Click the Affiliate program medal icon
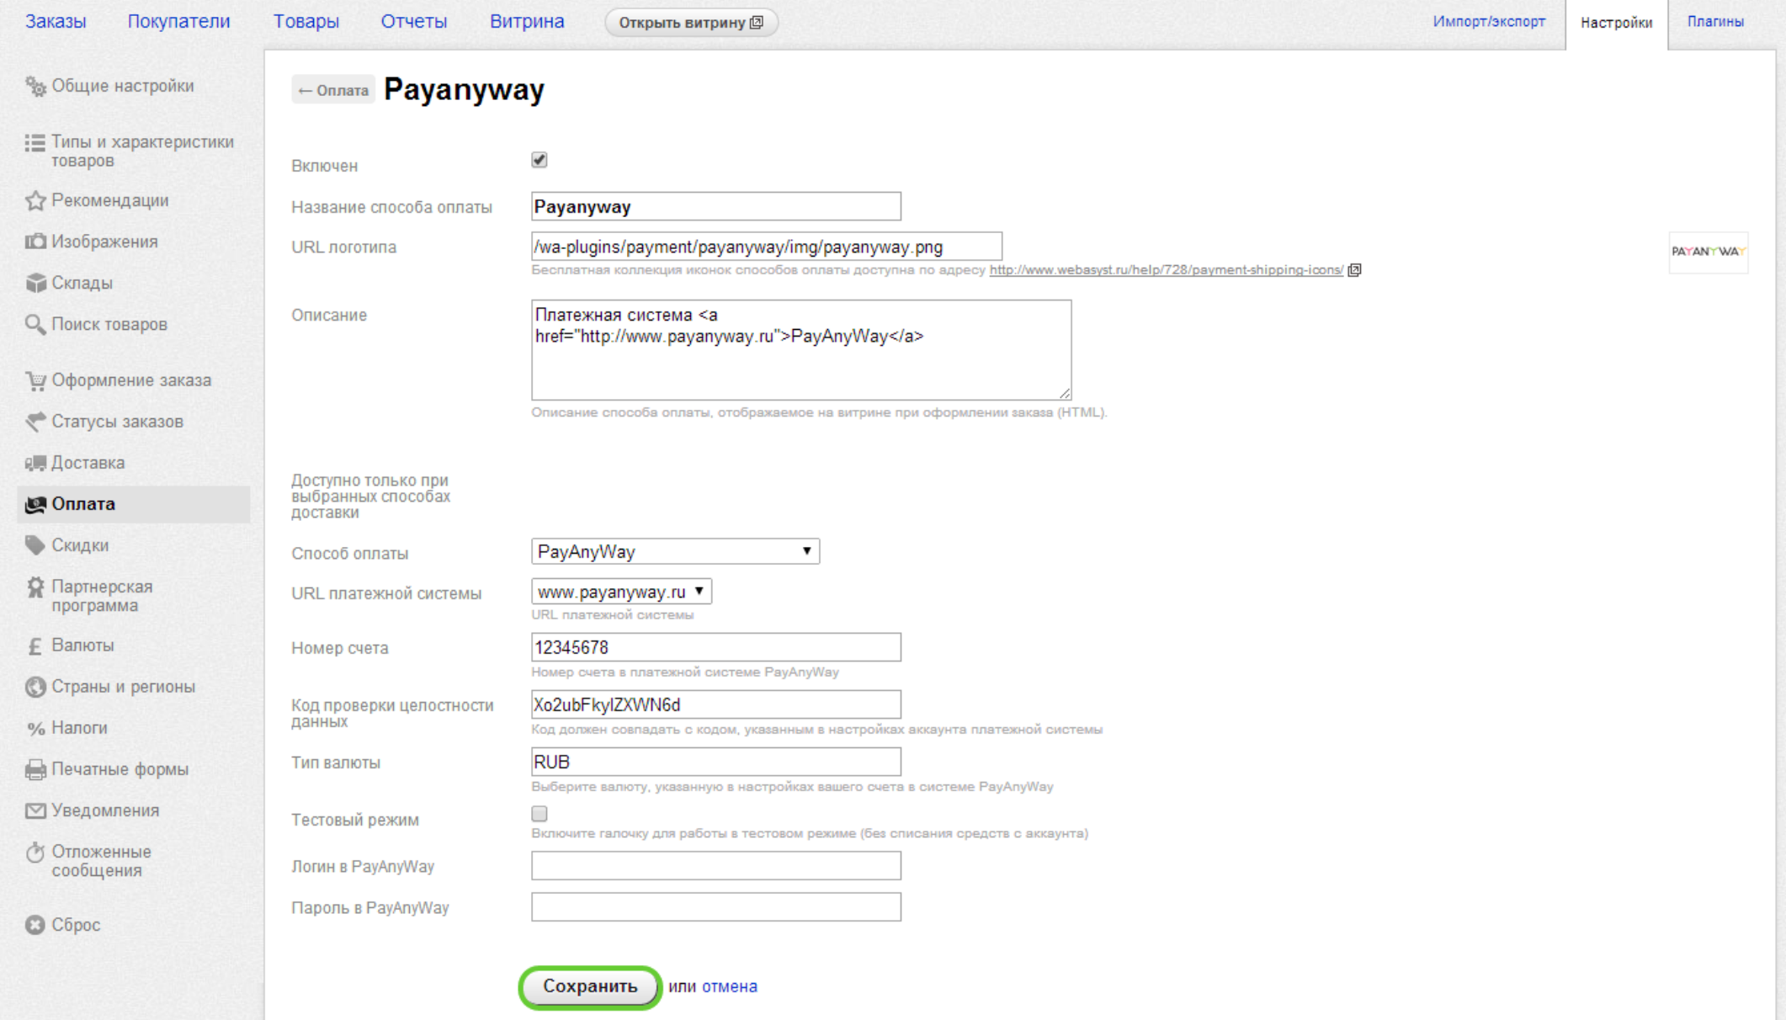Viewport: 1786px width, 1020px height. click(35, 587)
